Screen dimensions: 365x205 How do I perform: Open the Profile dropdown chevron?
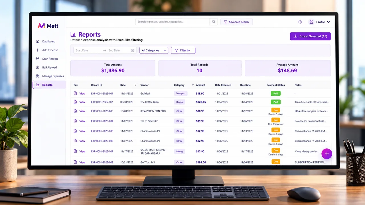tap(328, 22)
